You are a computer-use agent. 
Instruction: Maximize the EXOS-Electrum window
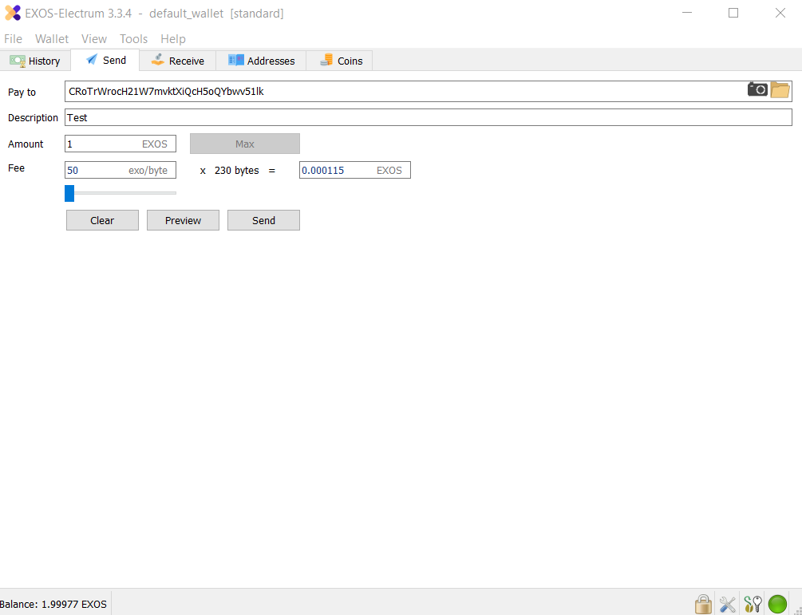pos(733,13)
